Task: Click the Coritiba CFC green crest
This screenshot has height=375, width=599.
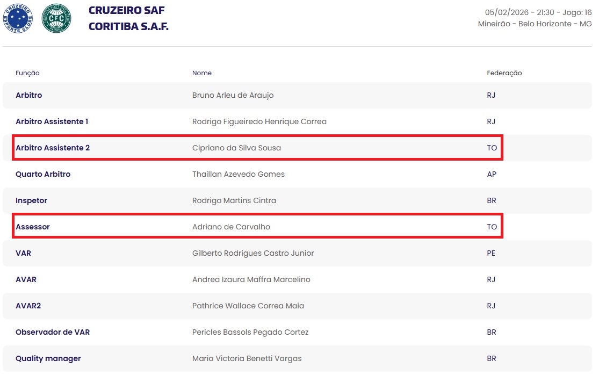Action: pos(56,19)
